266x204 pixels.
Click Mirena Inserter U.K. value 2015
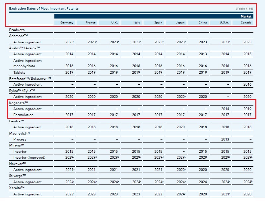[114, 151]
